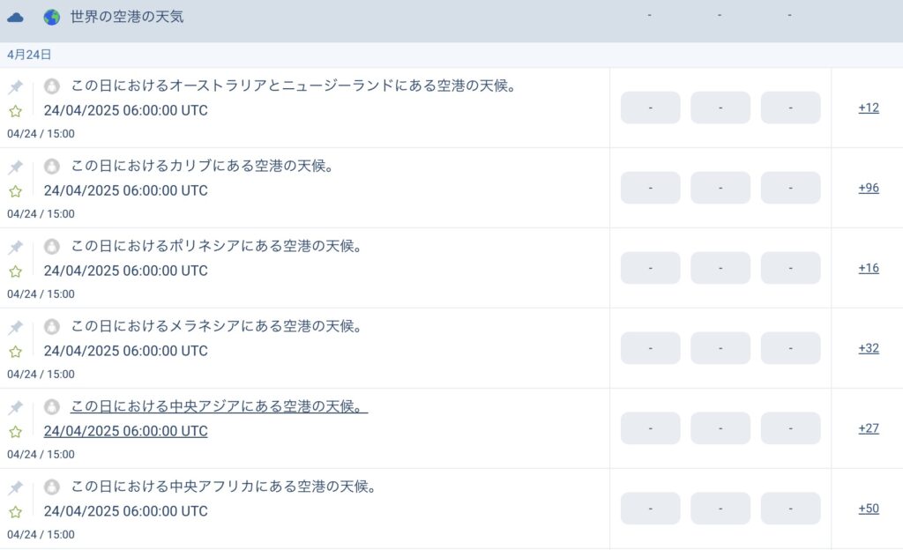This screenshot has width=903, height=550.
Task: Open the 世界の空港の天気 league header
Action: 127,17
